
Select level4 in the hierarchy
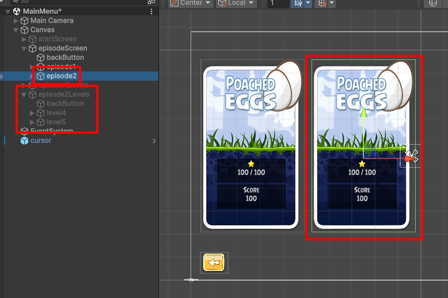(x=56, y=112)
